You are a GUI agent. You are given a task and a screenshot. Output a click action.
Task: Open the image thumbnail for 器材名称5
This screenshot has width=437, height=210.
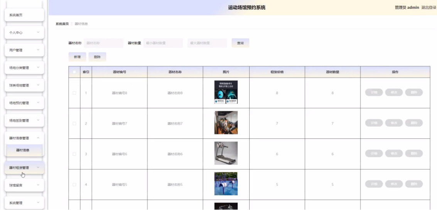pos(226,183)
